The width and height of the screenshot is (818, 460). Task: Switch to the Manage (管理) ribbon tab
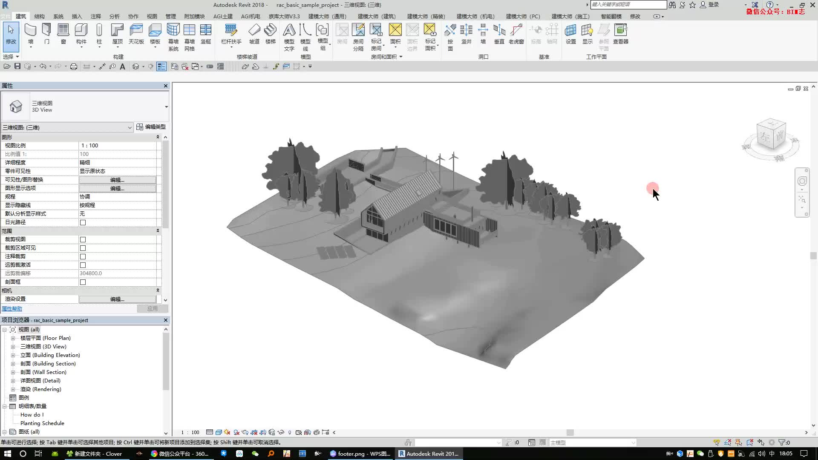[x=170, y=16]
